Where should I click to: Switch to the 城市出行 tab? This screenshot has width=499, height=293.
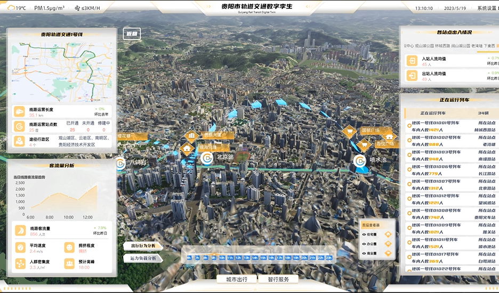click(236, 279)
